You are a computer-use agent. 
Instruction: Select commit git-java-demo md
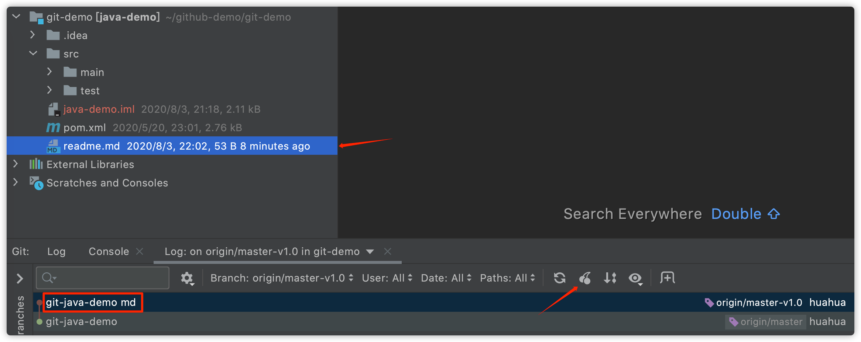click(91, 303)
